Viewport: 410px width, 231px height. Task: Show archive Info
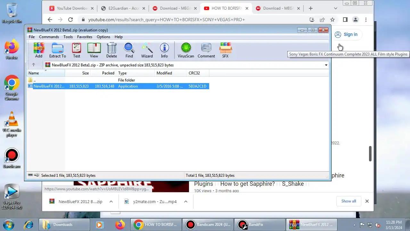coord(164,50)
